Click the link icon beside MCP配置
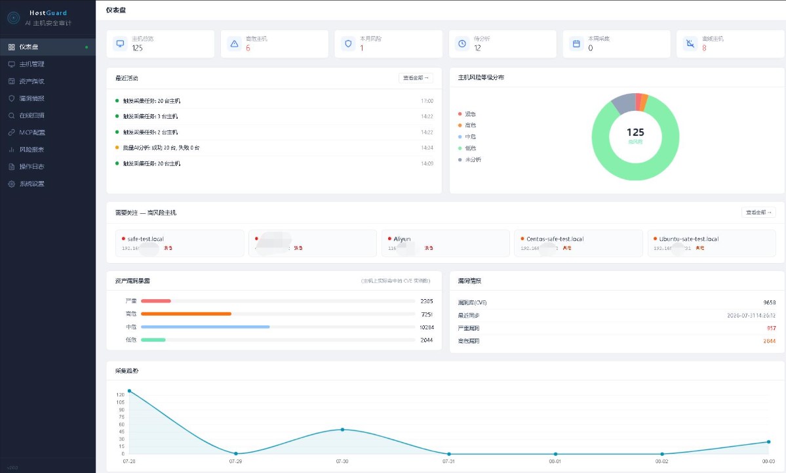The width and height of the screenshot is (786, 473). (x=12, y=133)
